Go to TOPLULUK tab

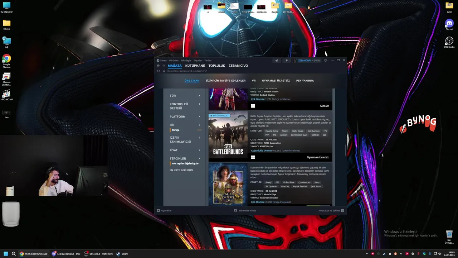pyautogui.click(x=217, y=66)
